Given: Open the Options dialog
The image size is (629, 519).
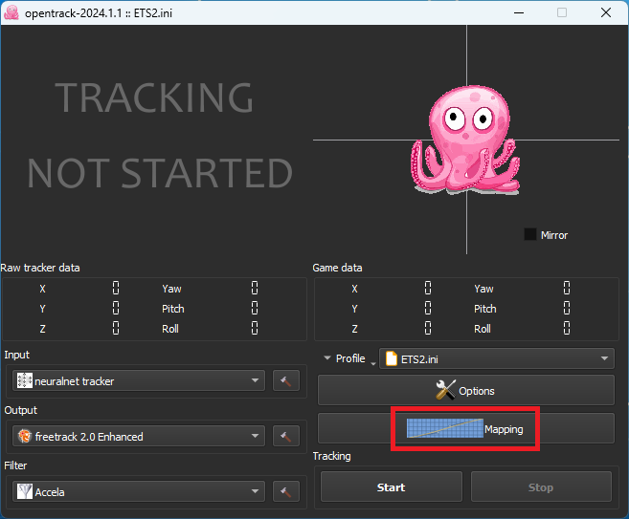Looking at the screenshot, I should 465,391.
